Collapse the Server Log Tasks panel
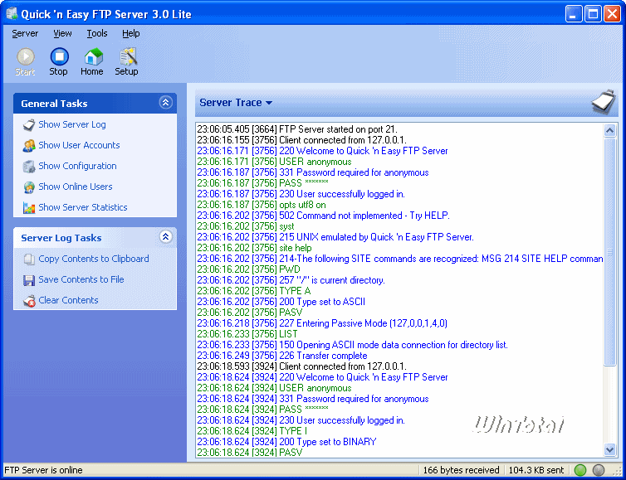Screen dimensions: 626x480 [166, 237]
